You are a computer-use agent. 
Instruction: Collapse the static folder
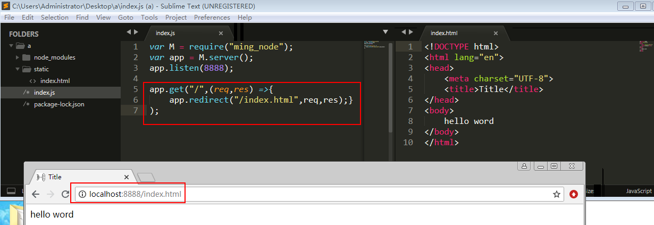click(x=18, y=69)
